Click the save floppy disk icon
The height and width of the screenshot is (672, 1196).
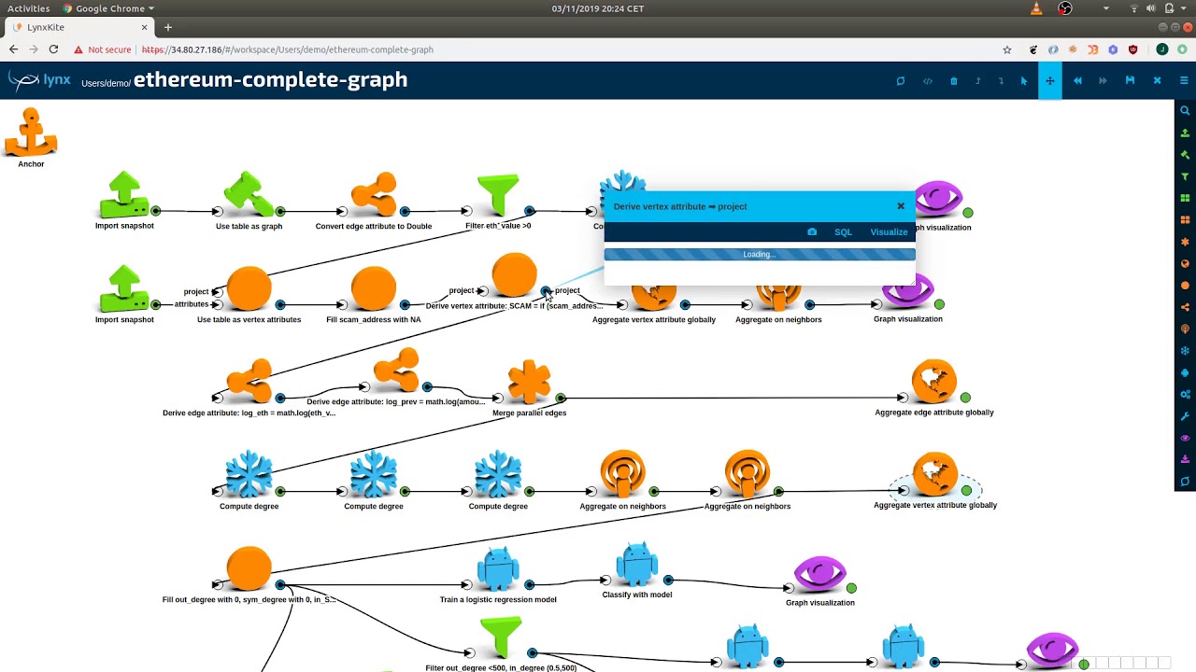1130,81
